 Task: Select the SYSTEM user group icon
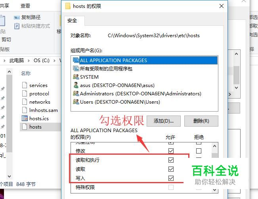[76, 77]
